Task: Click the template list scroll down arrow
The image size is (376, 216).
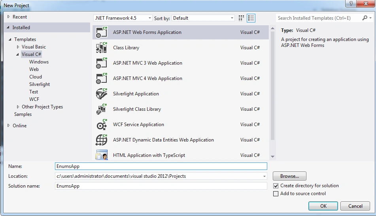Action: pyautogui.click(x=272, y=156)
